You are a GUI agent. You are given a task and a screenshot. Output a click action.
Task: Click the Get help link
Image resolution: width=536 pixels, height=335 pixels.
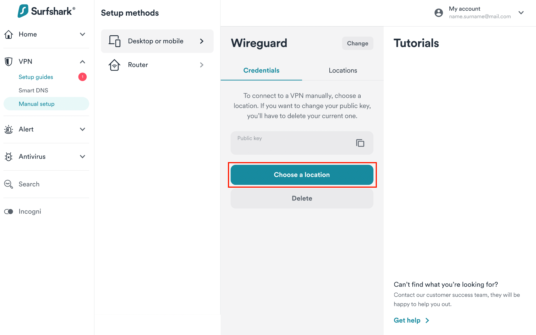coord(411,320)
